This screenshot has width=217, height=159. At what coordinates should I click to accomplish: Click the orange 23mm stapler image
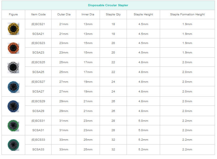point(13,48)
